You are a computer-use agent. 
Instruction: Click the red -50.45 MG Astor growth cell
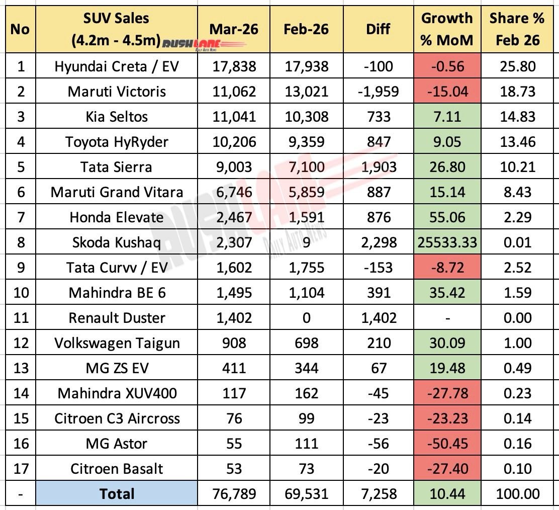pyautogui.click(x=446, y=444)
